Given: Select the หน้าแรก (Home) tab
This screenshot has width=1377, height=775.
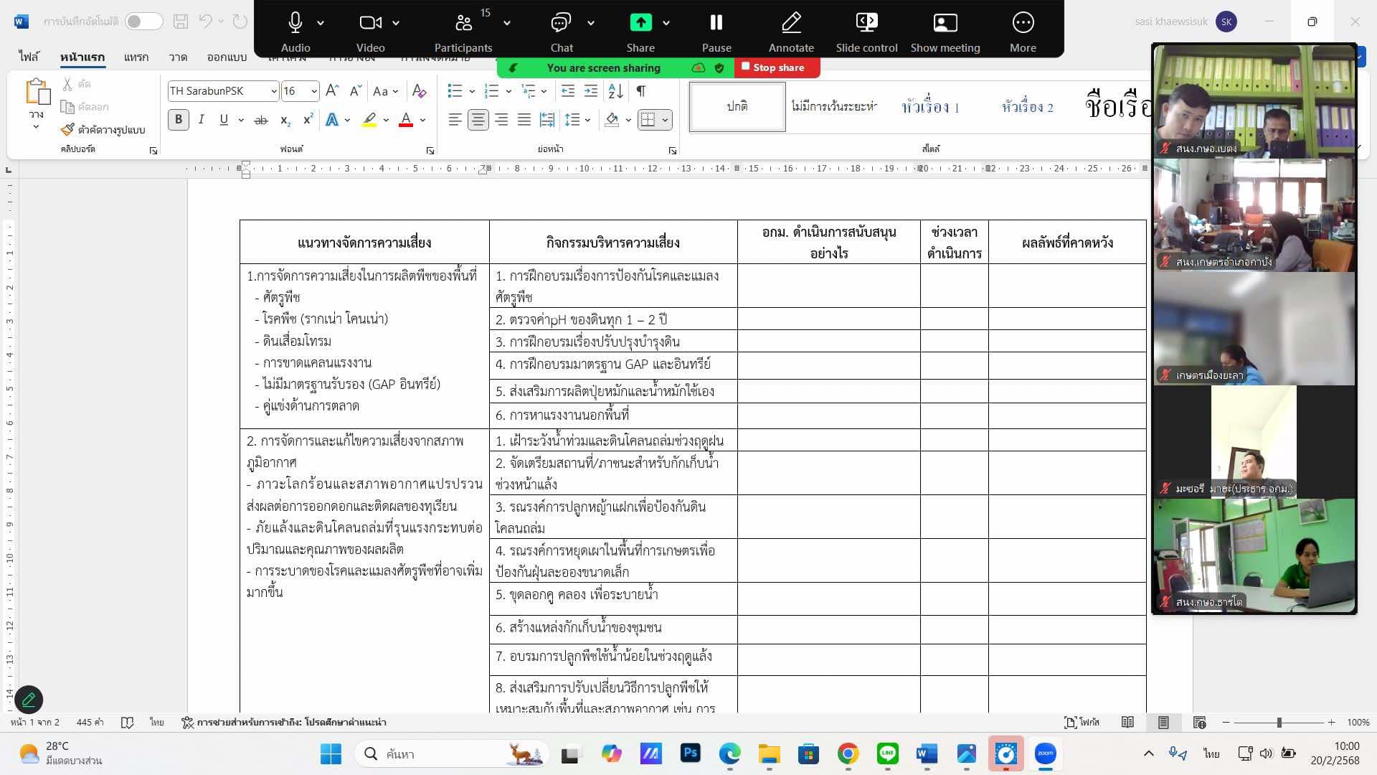Looking at the screenshot, I should [82, 57].
